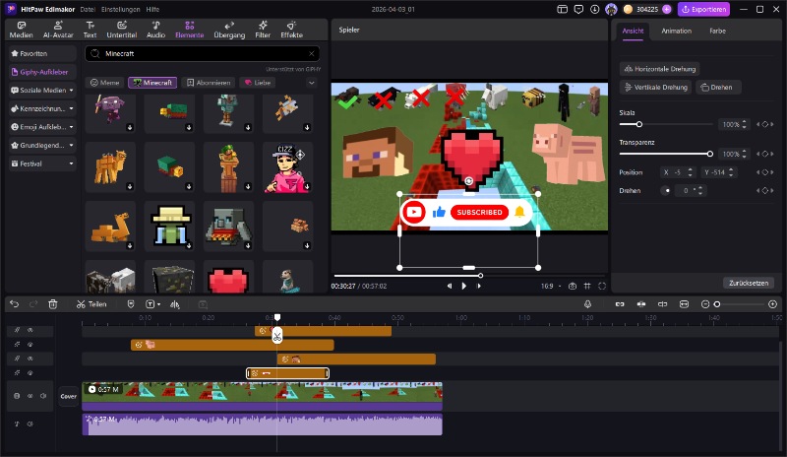Toggle visibility of the pig sticker track
787x457 pixels.
(30, 345)
